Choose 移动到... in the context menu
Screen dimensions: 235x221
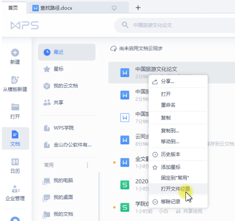[x=178, y=141]
